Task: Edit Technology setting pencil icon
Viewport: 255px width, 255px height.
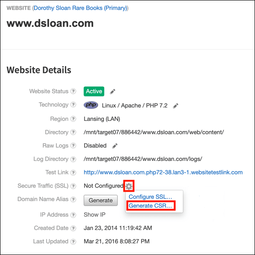Action: (175, 106)
